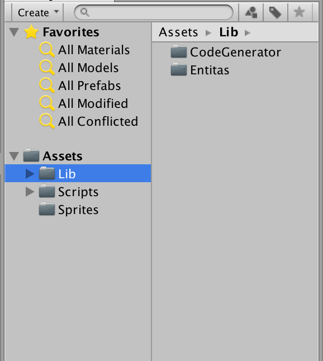Select the All Materials saved search
Image resolution: width=323 pixels, height=361 pixels.
pyautogui.click(x=84, y=50)
